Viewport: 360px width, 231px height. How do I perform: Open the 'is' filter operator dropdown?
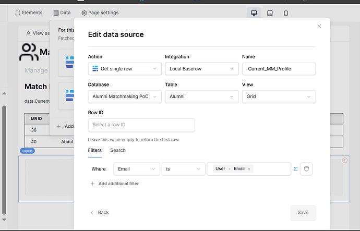[184, 169]
